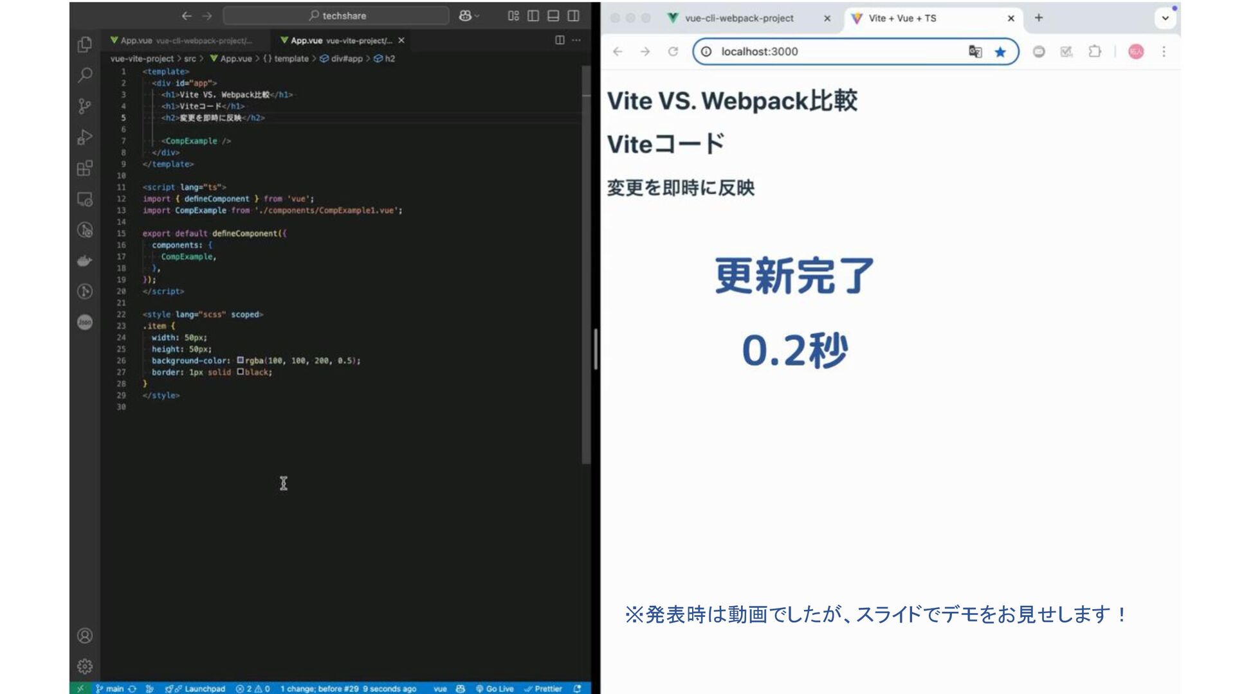The height and width of the screenshot is (694, 1235).
Task: Click Prettier in the status bar
Action: pyautogui.click(x=543, y=688)
